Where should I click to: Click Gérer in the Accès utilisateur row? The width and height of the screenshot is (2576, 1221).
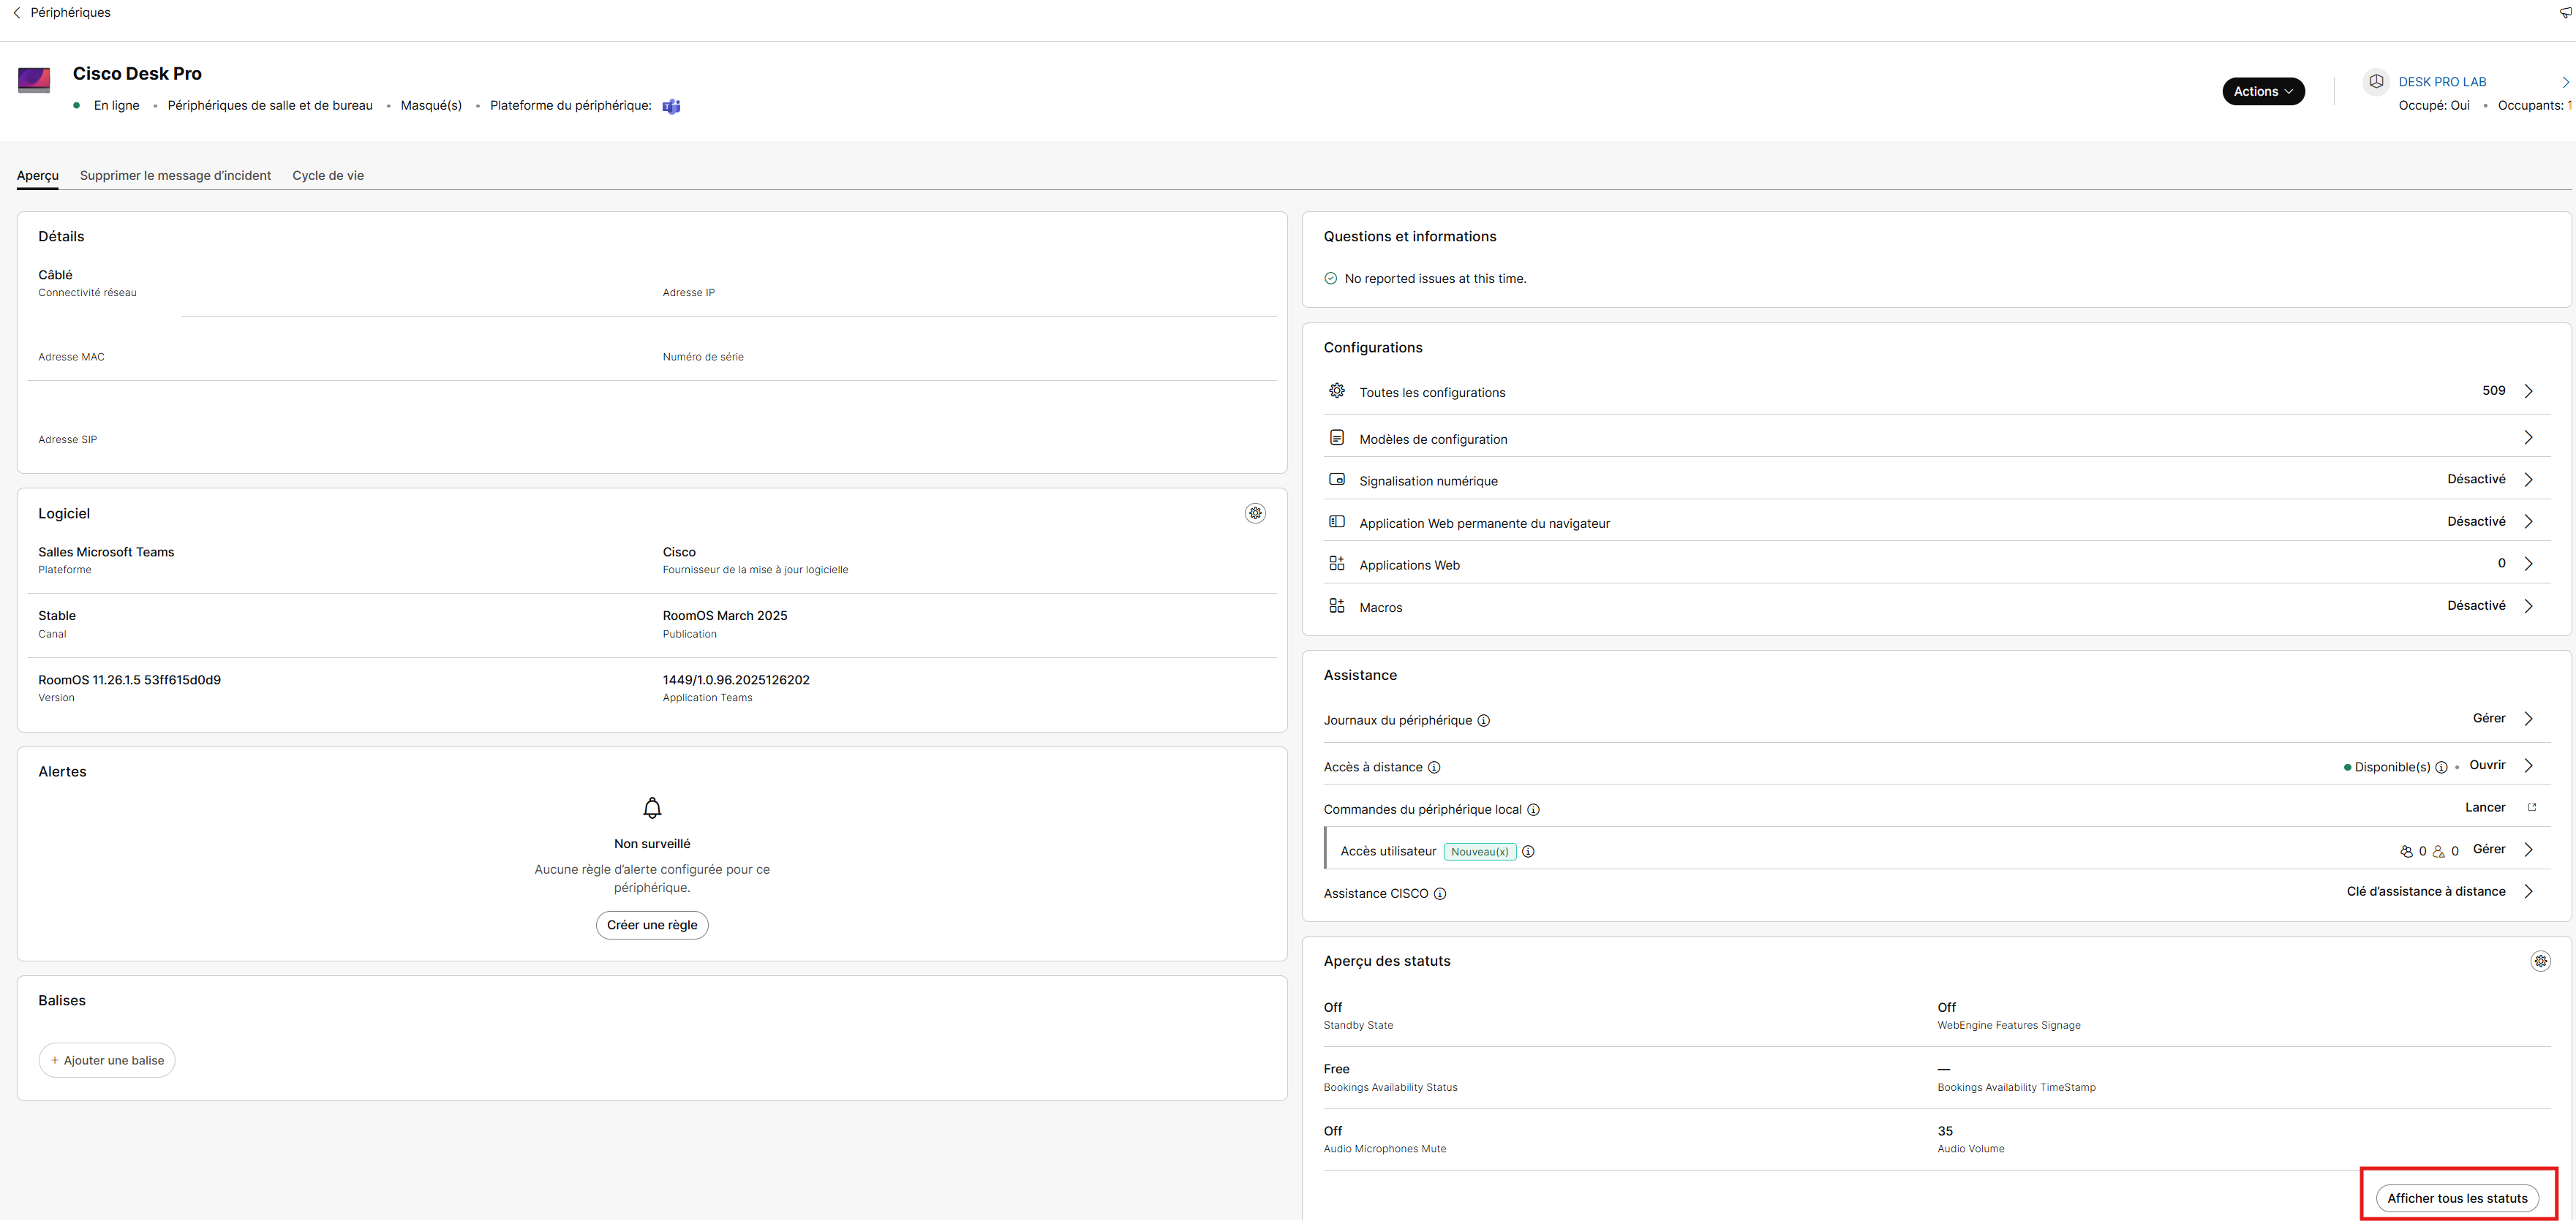2489,849
